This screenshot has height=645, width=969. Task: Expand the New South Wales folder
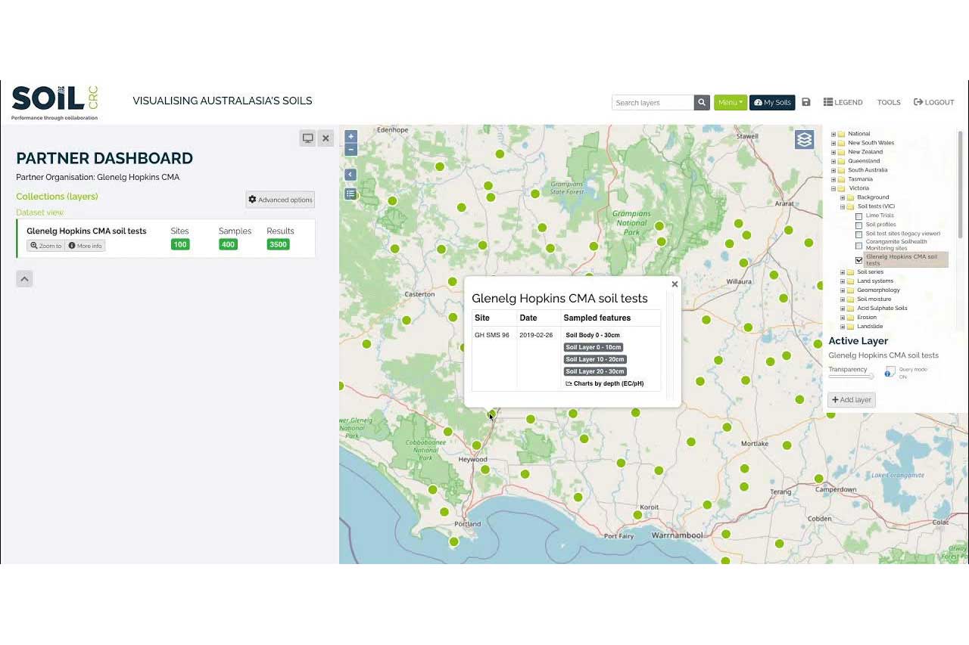click(x=833, y=143)
